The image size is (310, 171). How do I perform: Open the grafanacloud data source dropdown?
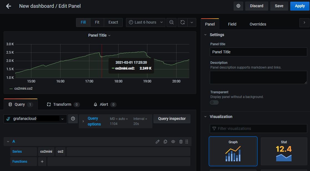[x=35, y=119]
